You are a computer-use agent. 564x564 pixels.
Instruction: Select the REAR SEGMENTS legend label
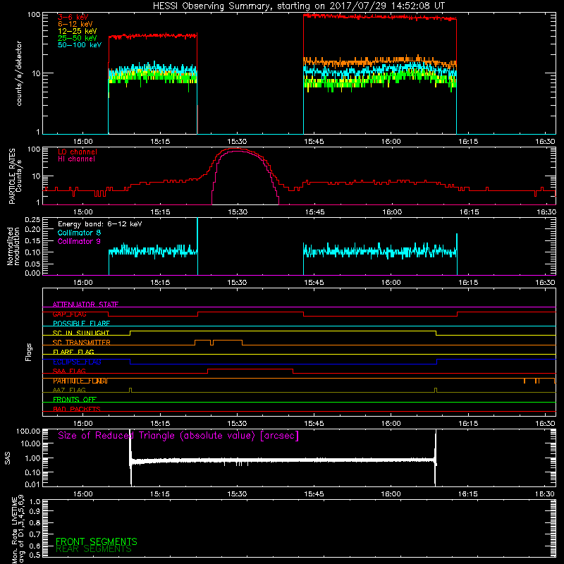(94, 549)
